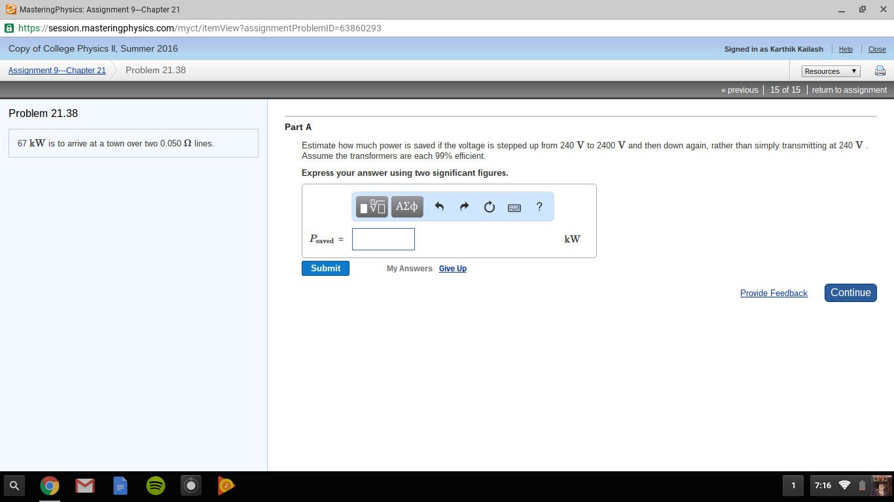The image size is (894, 502).
Task: Redo using the equation editor redo arrow
Action: [x=464, y=207]
